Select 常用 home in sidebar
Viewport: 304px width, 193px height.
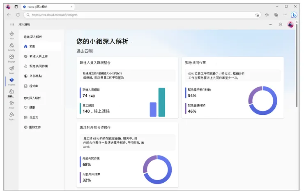(41, 47)
